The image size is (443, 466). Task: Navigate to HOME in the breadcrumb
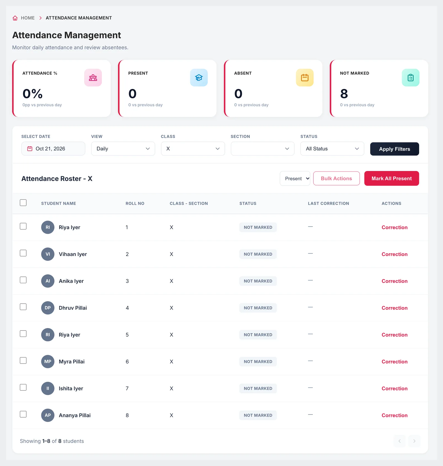click(x=28, y=18)
